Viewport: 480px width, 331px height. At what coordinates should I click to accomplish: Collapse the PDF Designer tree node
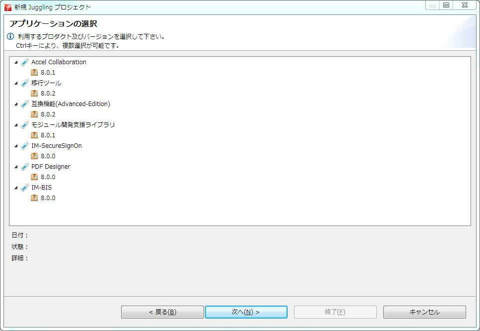pyautogui.click(x=16, y=167)
